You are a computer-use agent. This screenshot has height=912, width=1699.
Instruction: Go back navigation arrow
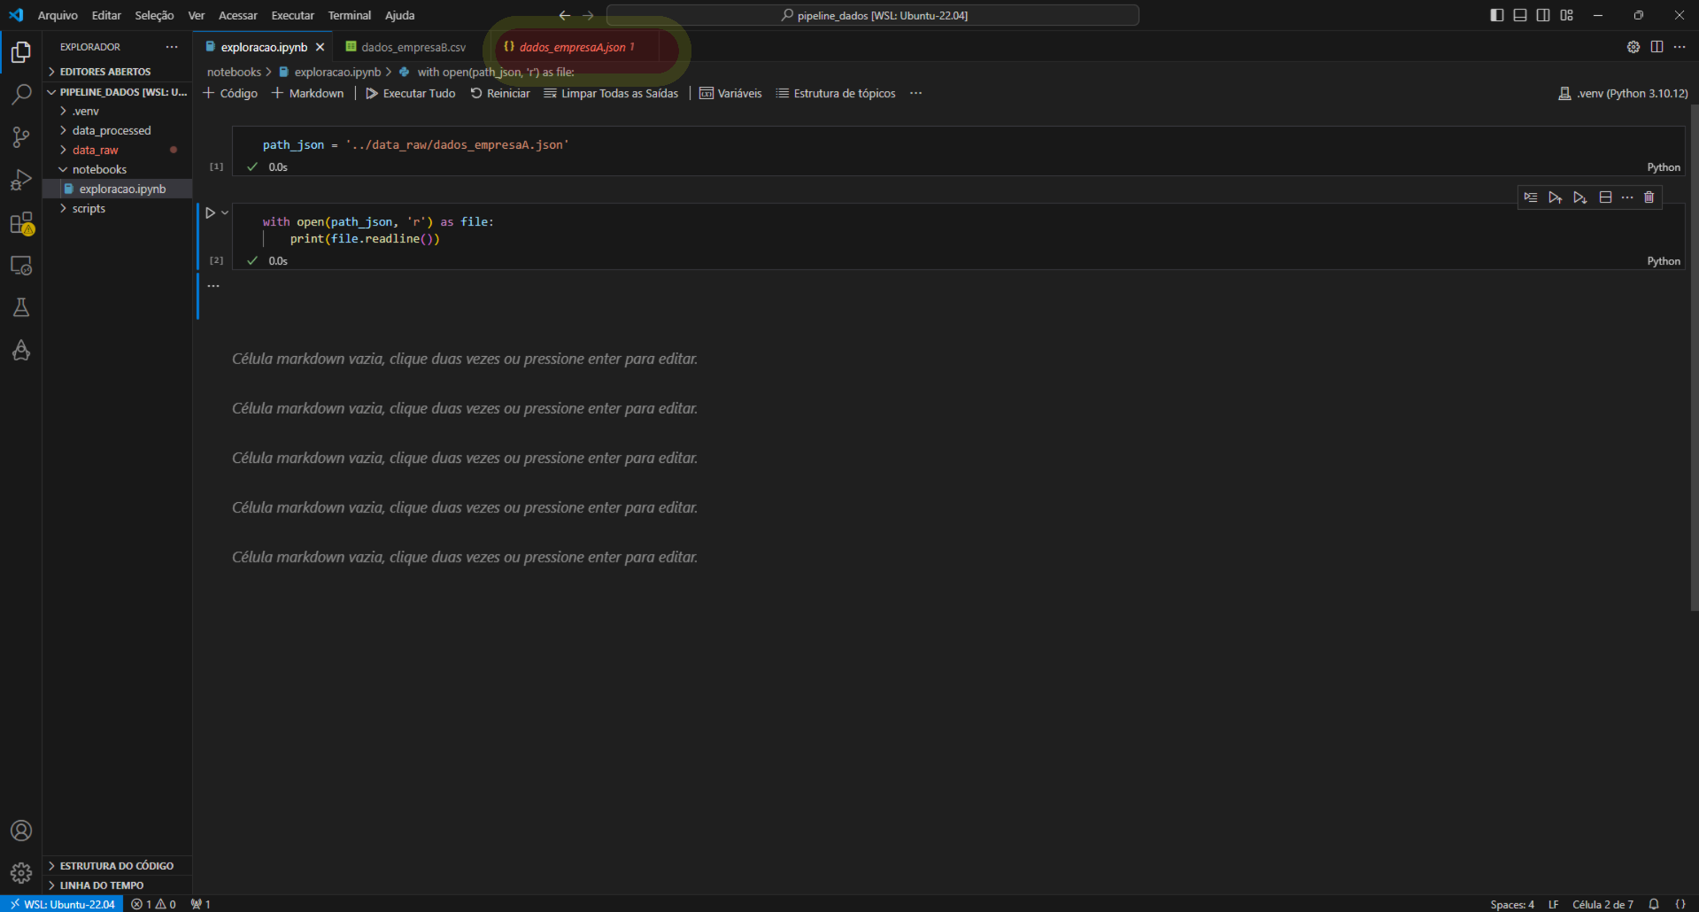pos(565,15)
